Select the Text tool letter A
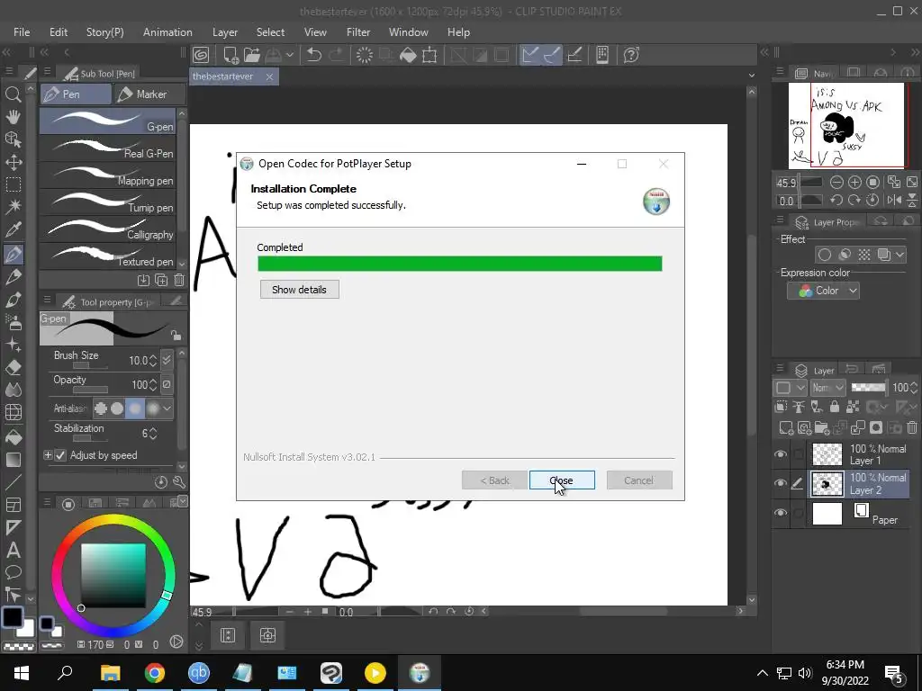Viewport: 922px width, 691px height. pyautogui.click(x=13, y=551)
